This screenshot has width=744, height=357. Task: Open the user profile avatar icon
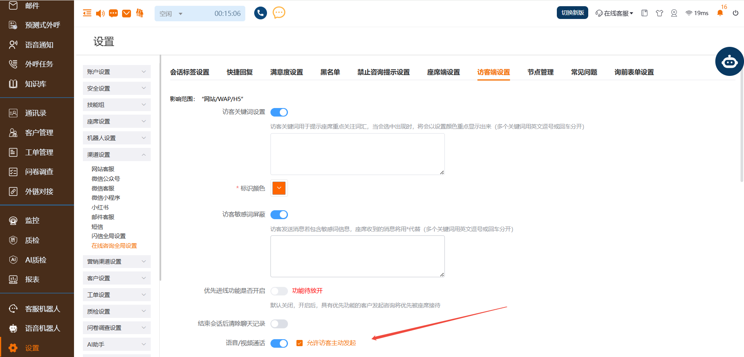click(674, 13)
